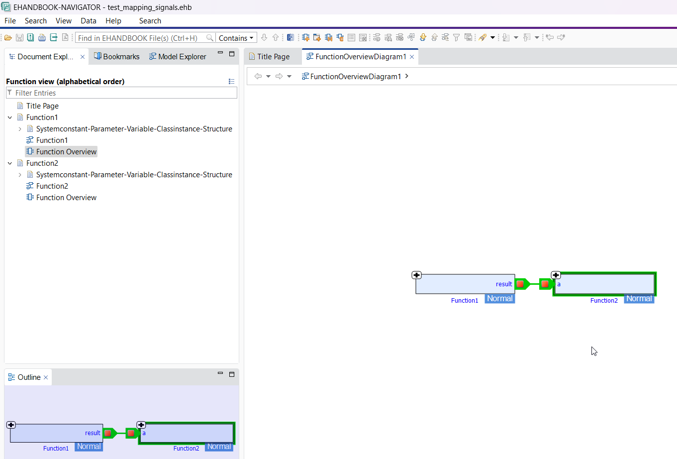Click the open file folder icon
The height and width of the screenshot is (459, 677).
8,38
